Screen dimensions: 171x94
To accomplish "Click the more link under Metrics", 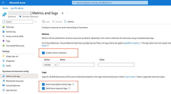I will point(44,46).
